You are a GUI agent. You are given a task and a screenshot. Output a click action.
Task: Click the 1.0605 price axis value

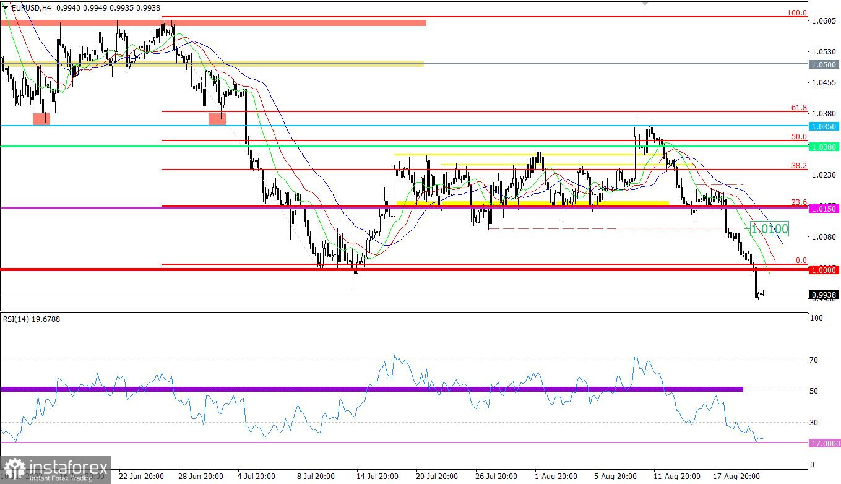coord(824,21)
